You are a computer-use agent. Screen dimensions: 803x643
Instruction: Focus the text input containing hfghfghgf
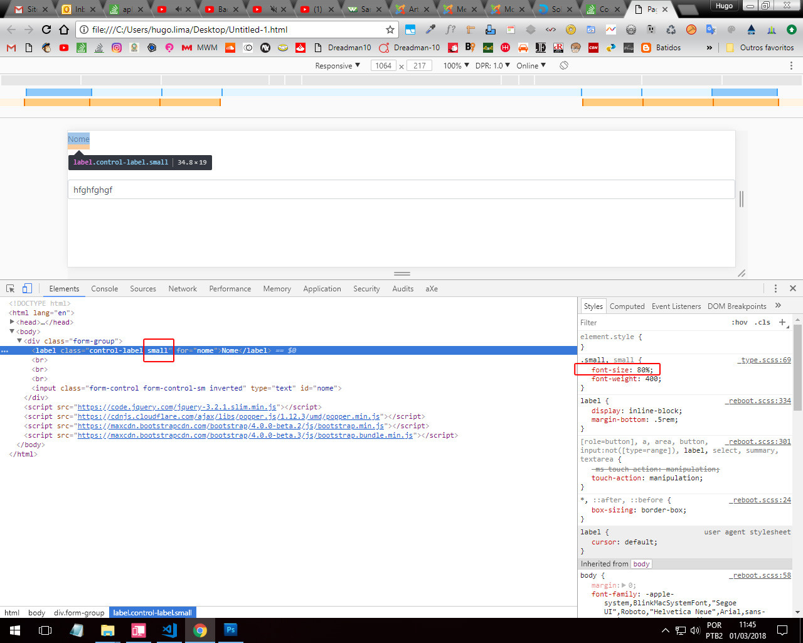[x=401, y=190]
